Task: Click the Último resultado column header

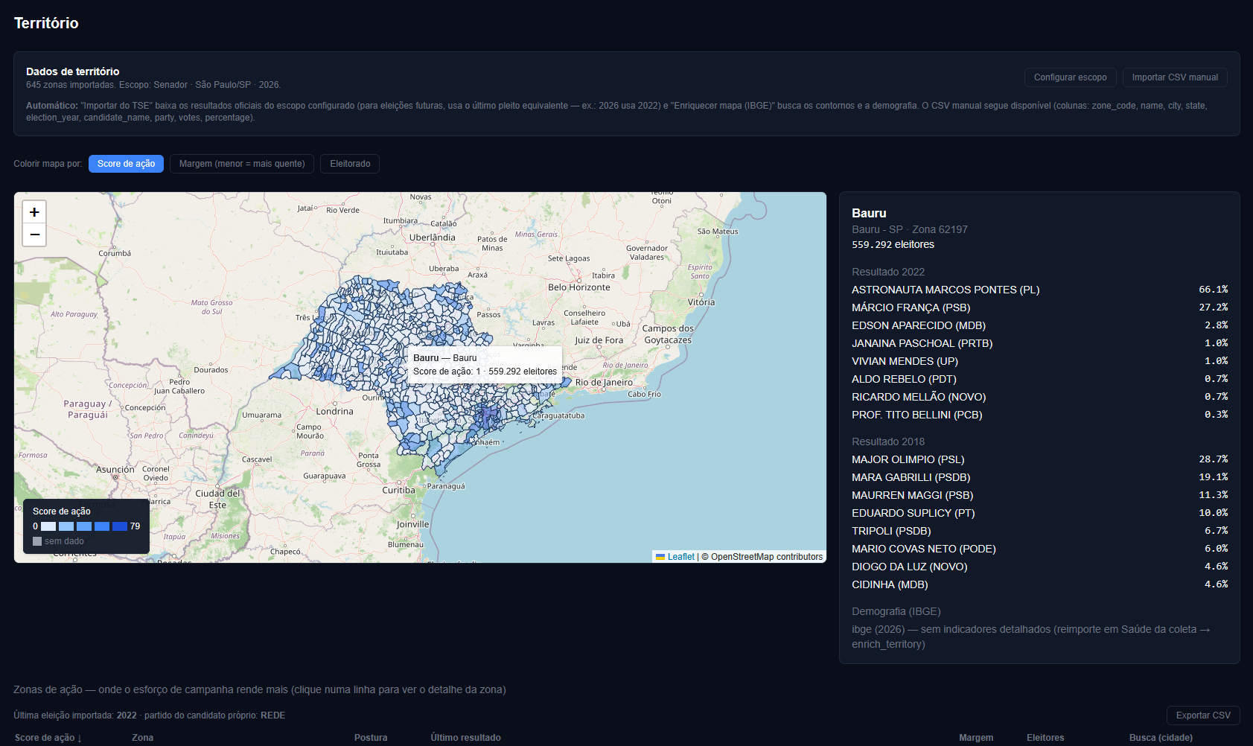Action: click(x=465, y=738)
